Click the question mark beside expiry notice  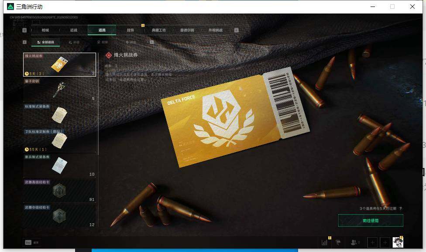(x=401, y=208)
